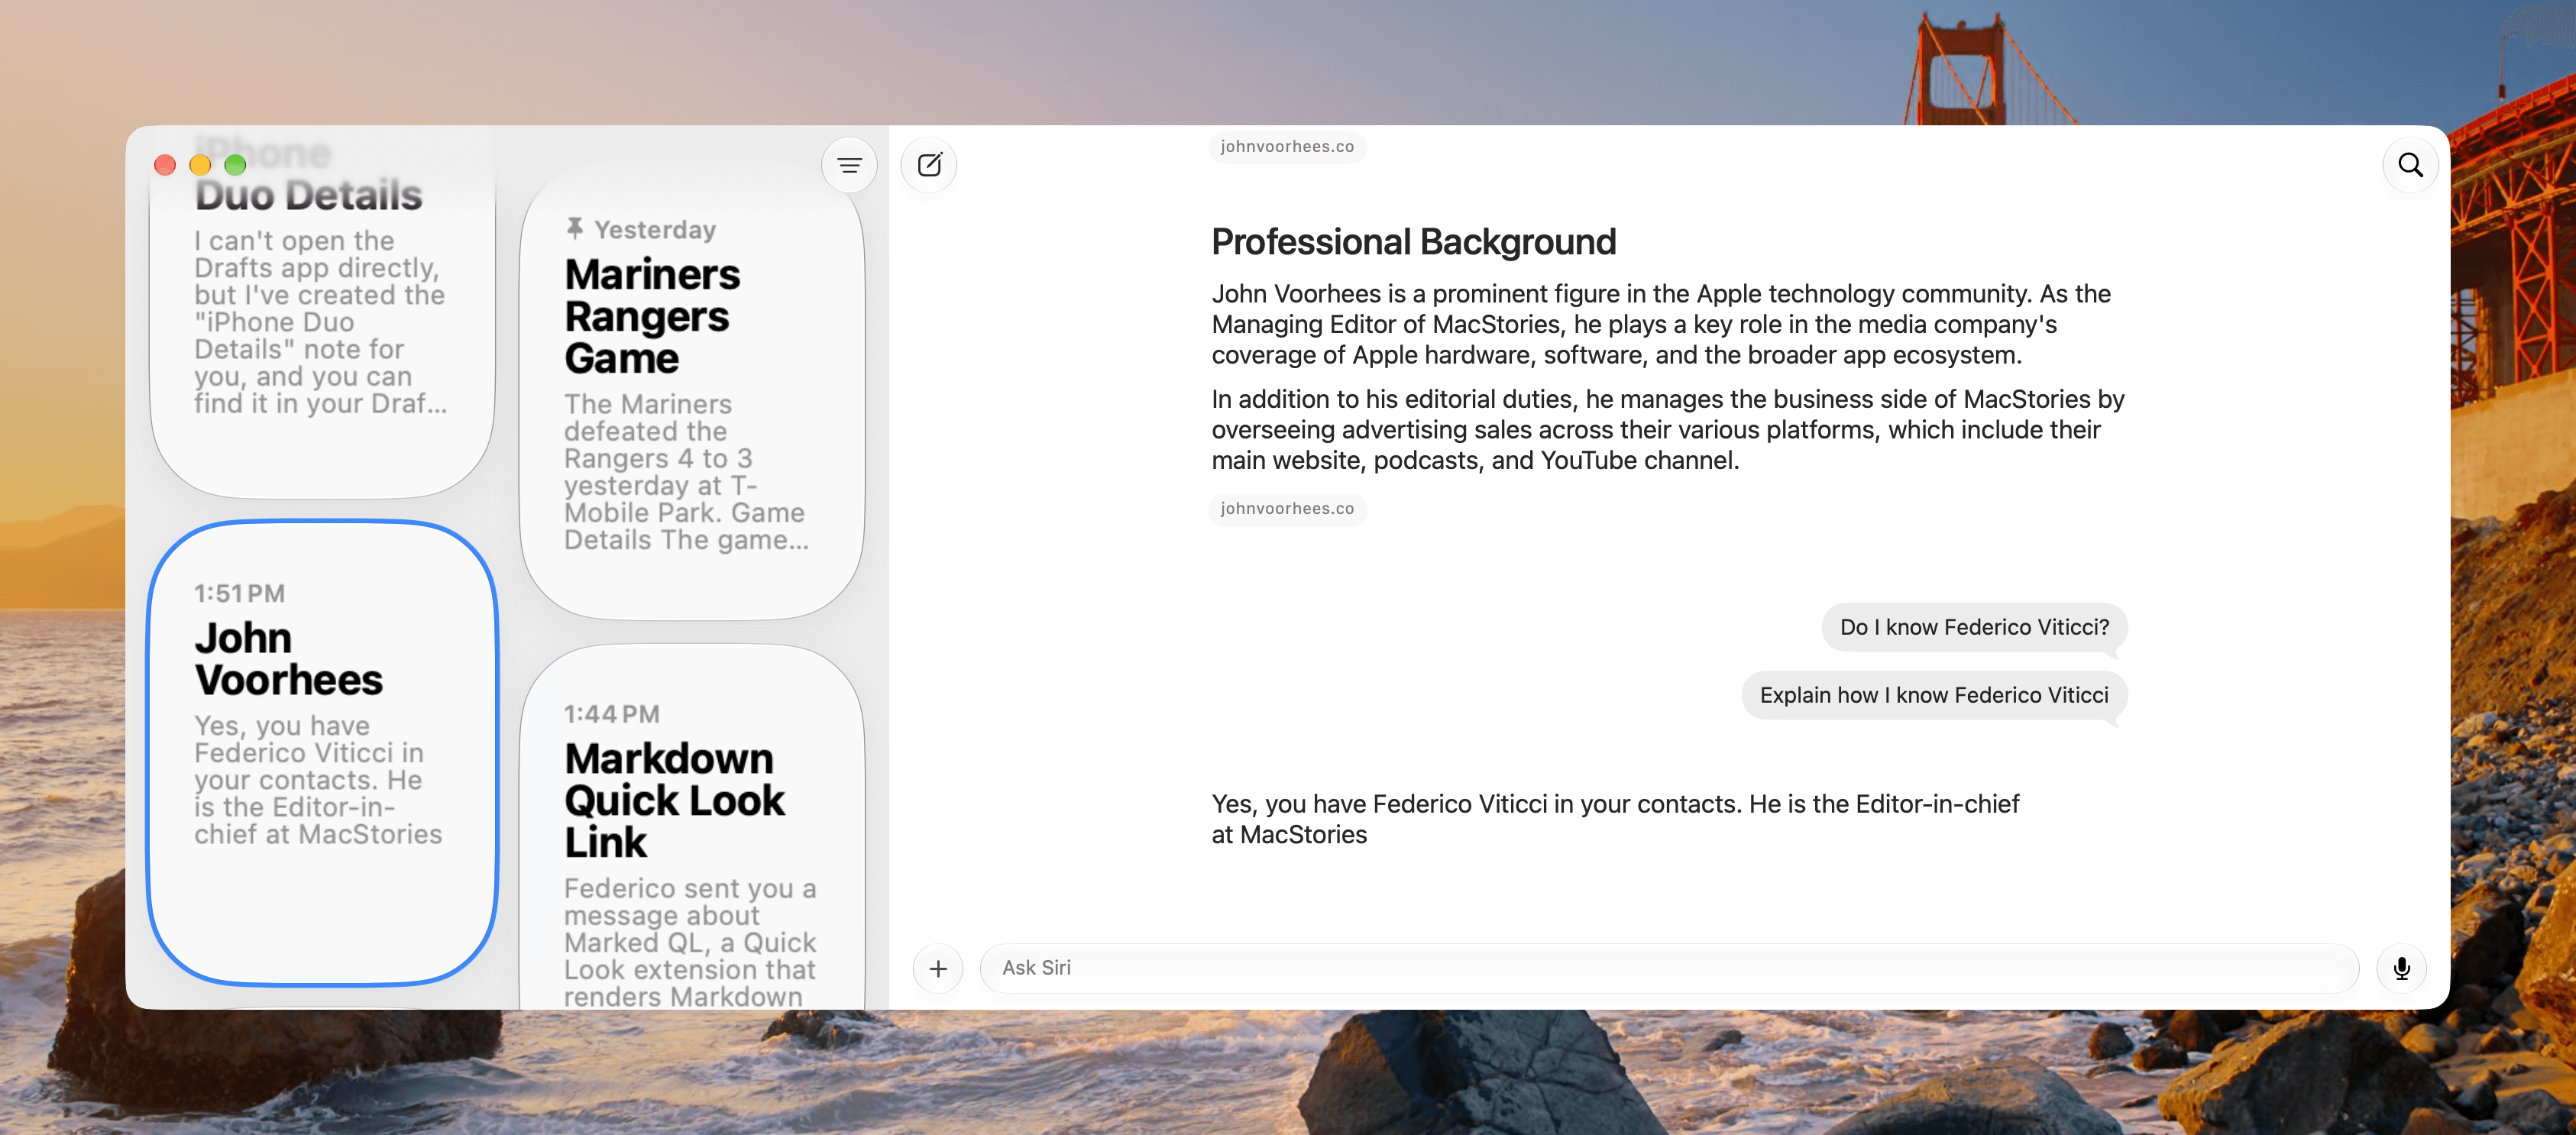Screen dimensions: 2576x1135
Task: Select the John Voorhees conversation card
Action: point(322,752)
